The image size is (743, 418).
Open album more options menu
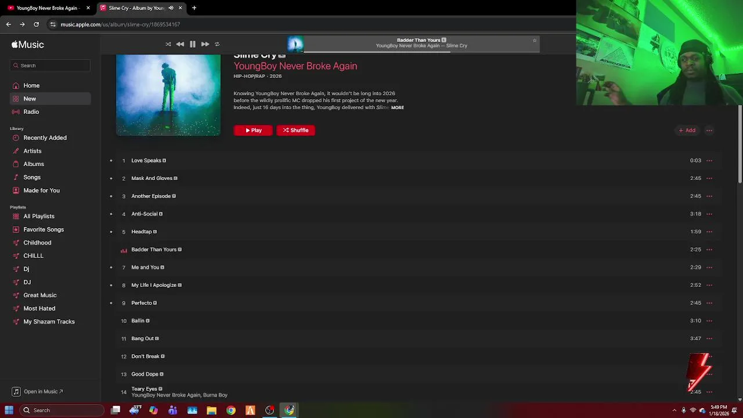[x=709, y=131]
